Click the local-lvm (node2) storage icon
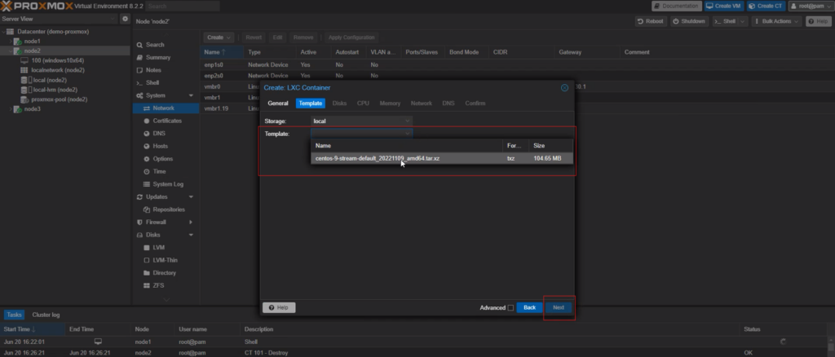The width and height of the screenshot is (835, 357). (x=24, y=90)
